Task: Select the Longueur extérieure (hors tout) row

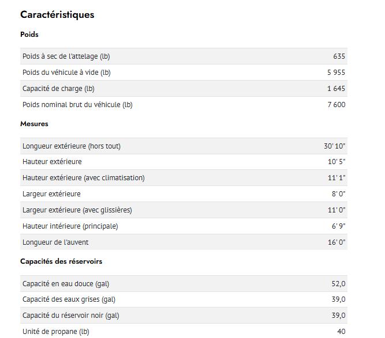Action: pyautogui.click(x=184, y=146)
